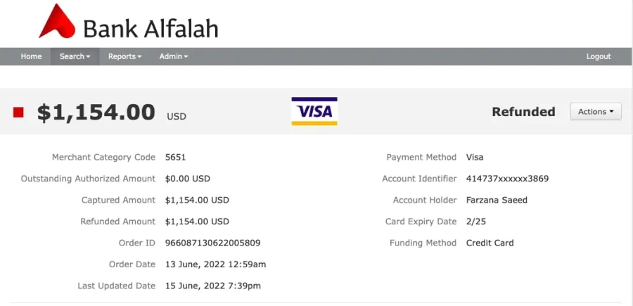
Task: Click the Visa card logo
Action: [x=314, y=111]
